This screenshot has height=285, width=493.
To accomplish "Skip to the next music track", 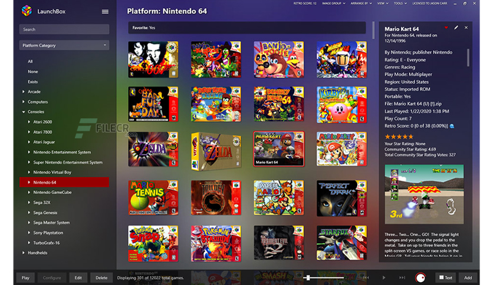I will click(x=402, y=277).
